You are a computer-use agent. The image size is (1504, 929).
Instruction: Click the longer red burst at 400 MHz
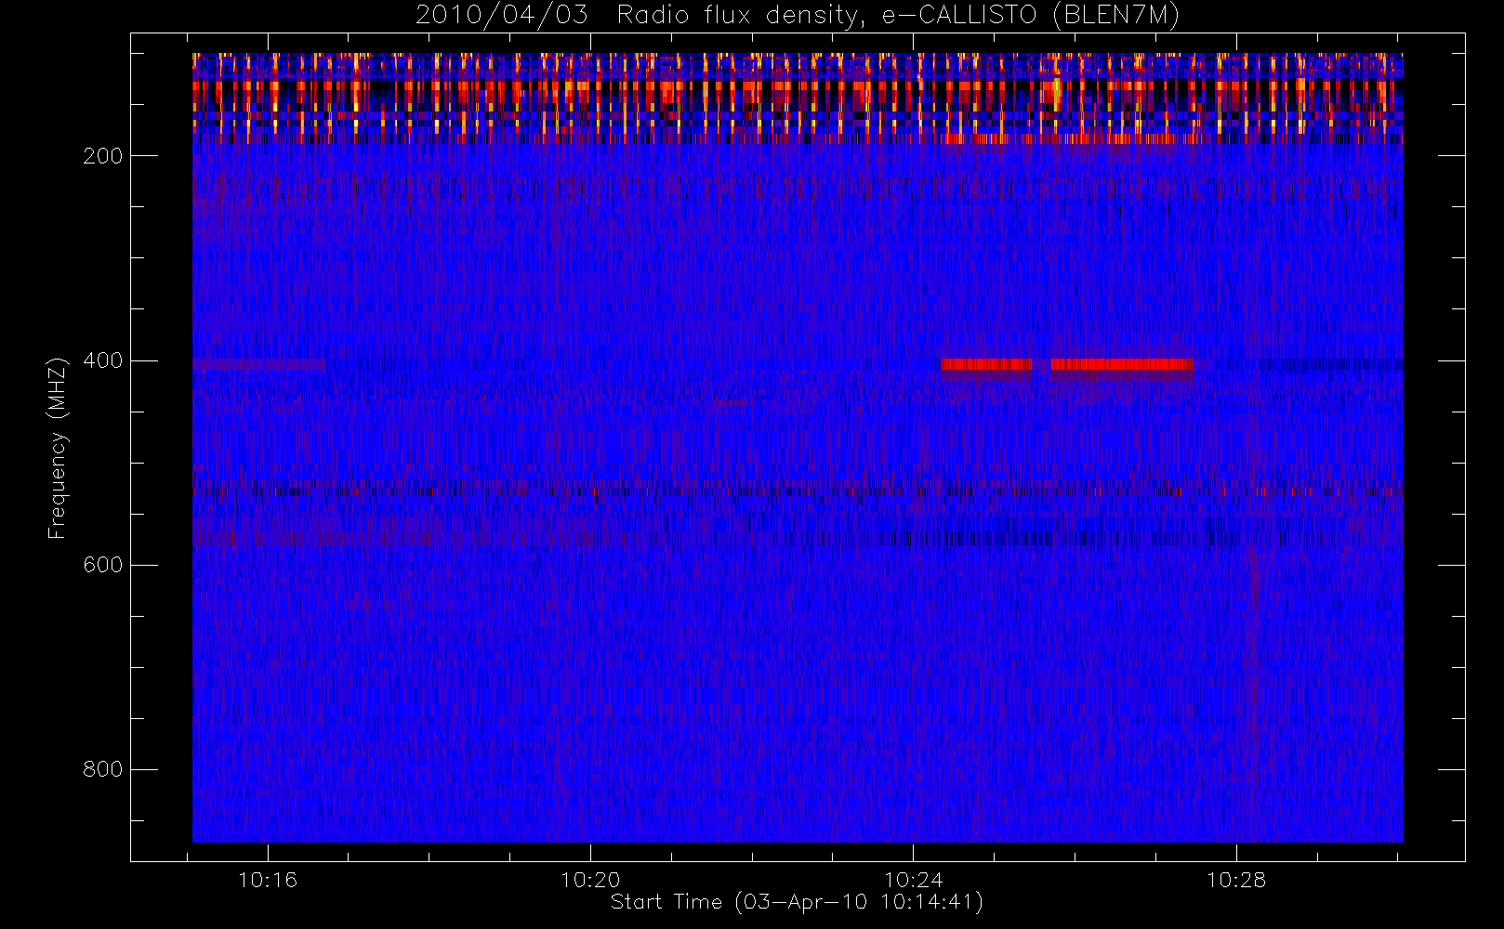point(1122,364)
